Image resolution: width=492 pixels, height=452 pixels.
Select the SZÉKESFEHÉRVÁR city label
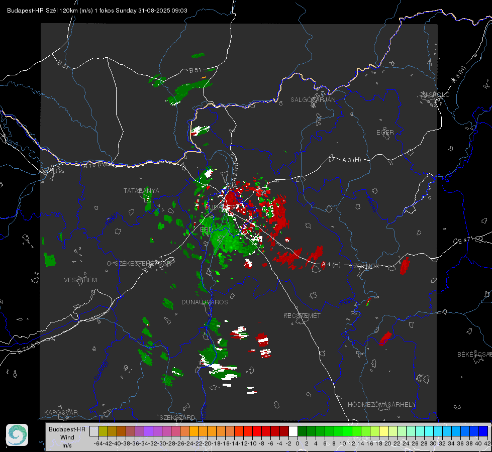pyautogui.click(x=143, y=263)
